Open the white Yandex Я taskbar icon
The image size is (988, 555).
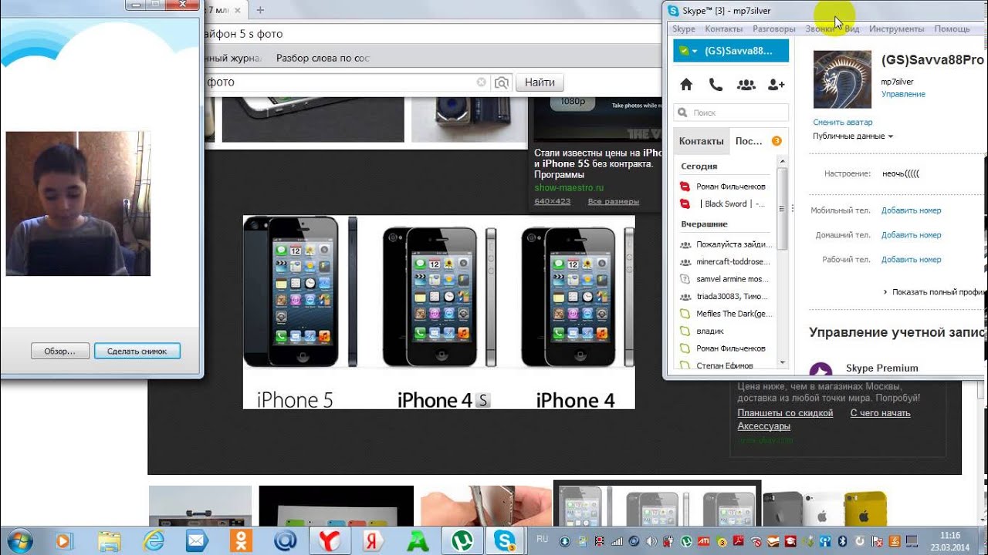[374, 541]
